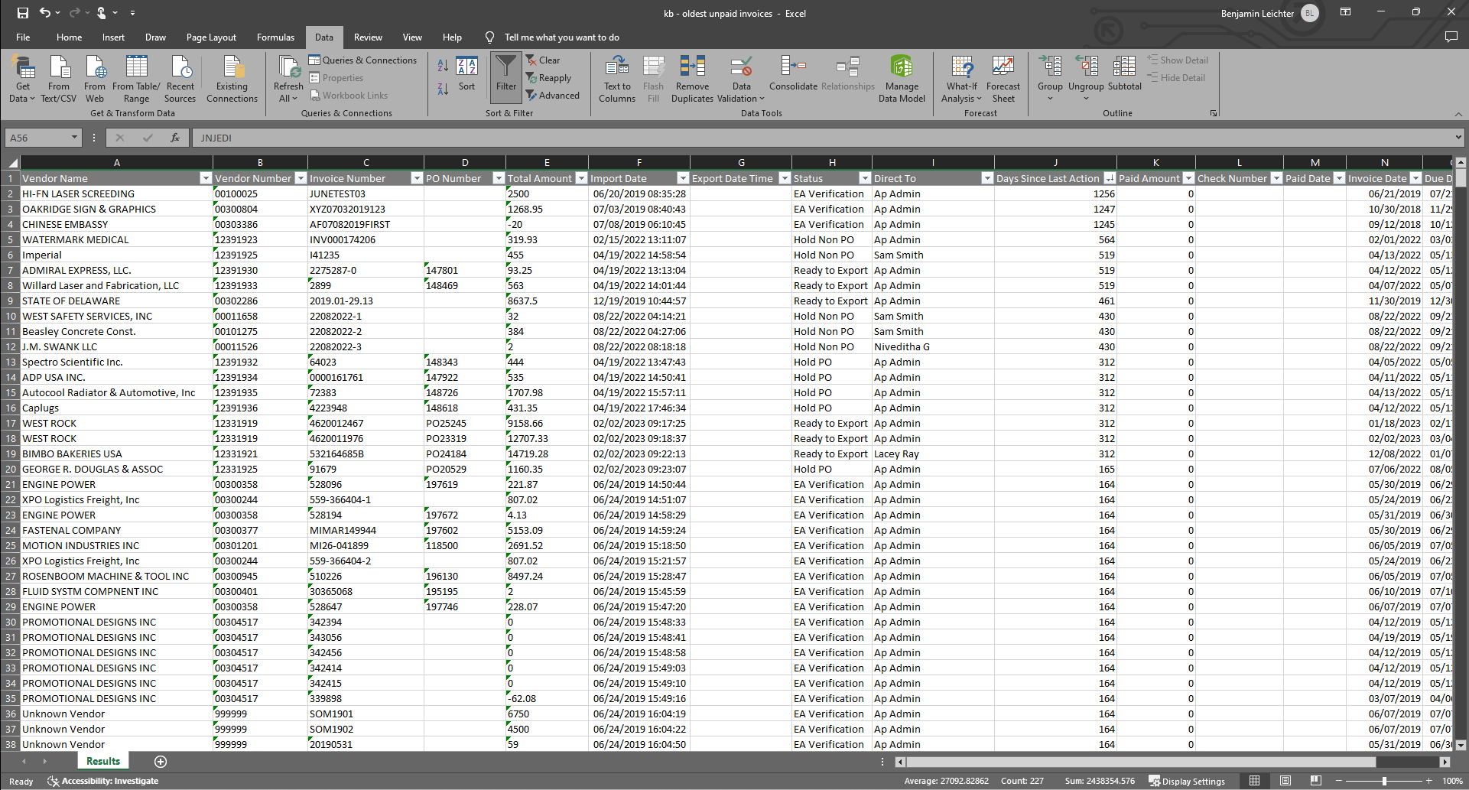Open Existing Connections
The width and height of the screenshot is (1469, 790).
pyautogui.click(x=232, y=80)
